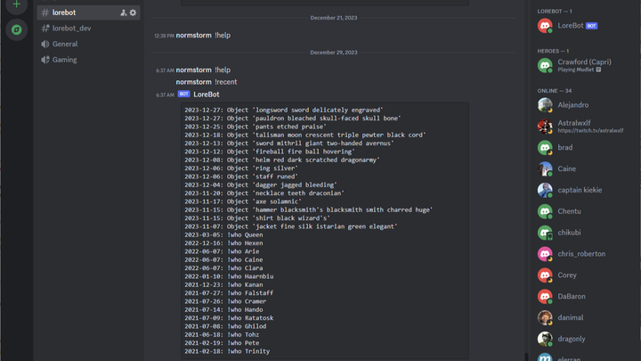Join the Gaming voice channel
The width and height of the screenshot is (641, 361).
(65, 60)
